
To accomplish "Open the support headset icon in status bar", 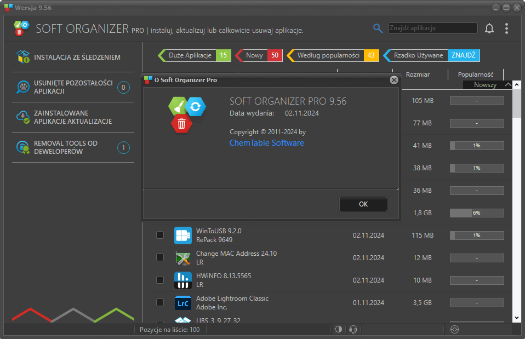I will pos(353,329).
